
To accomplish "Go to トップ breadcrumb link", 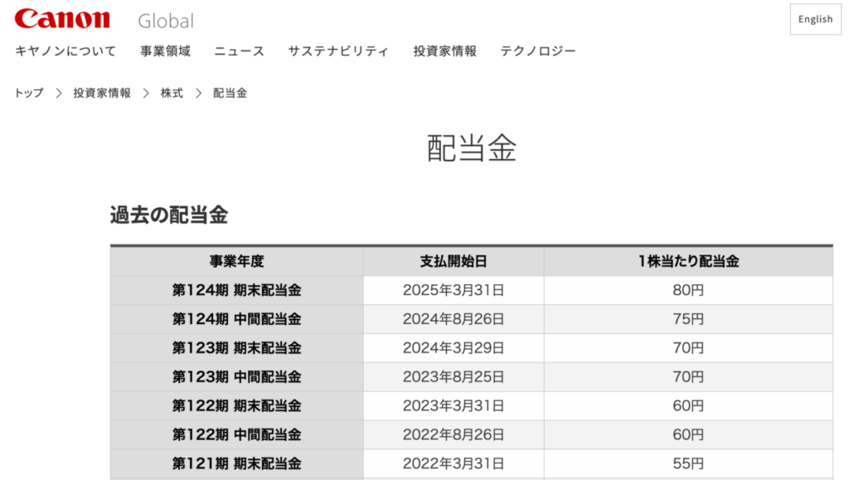I will (29, 93).
